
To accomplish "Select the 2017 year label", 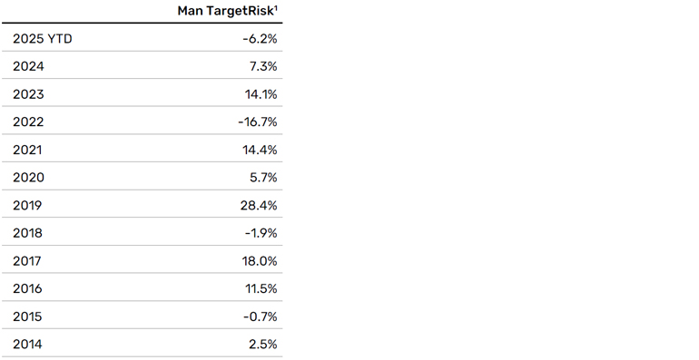I will click(27, 261).
